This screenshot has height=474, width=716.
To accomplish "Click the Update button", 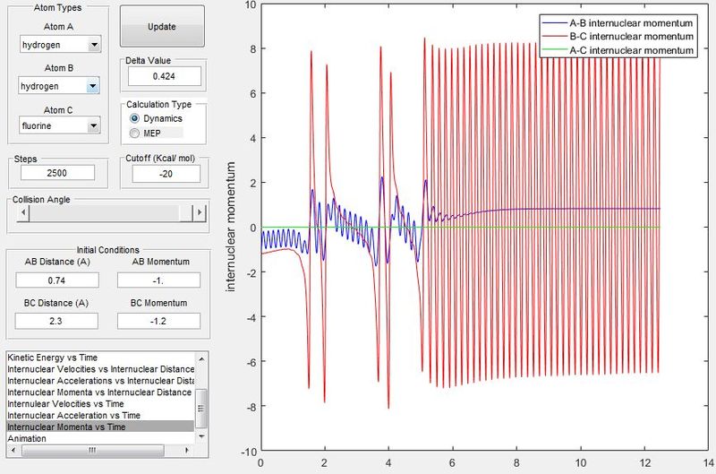I will 162,27.
